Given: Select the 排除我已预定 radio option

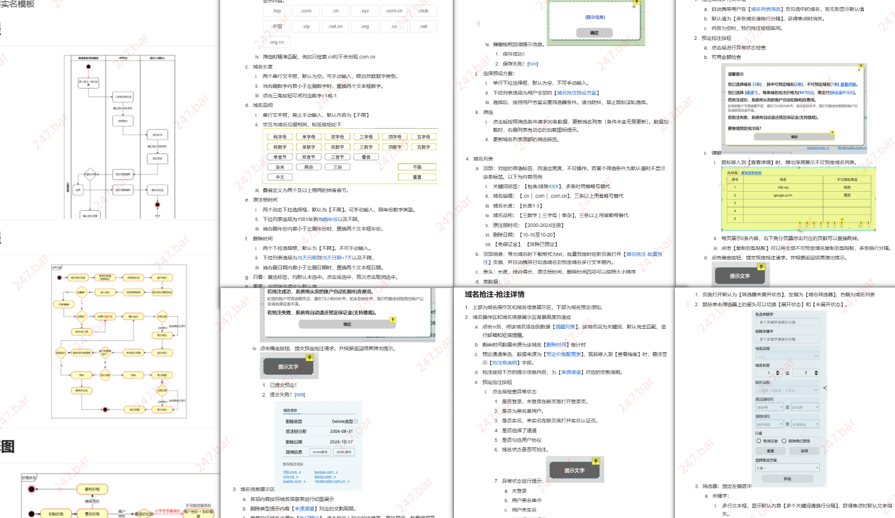Looking at the screenshot, I should tap(784, 441).
